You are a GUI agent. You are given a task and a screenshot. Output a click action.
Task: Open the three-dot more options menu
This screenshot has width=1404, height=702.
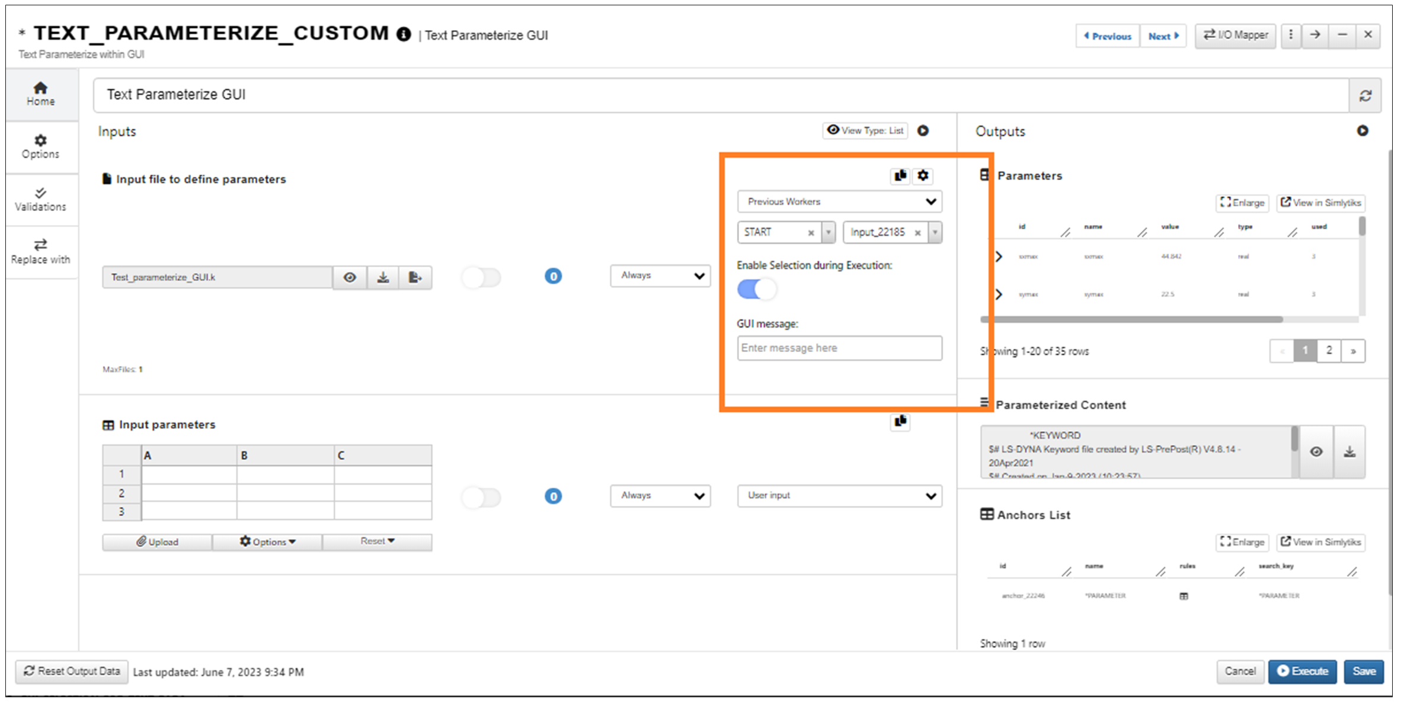[1291, 35]
